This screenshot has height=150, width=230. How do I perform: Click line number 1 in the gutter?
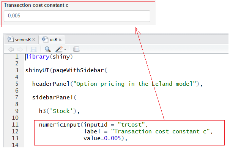tap(17, 57)
